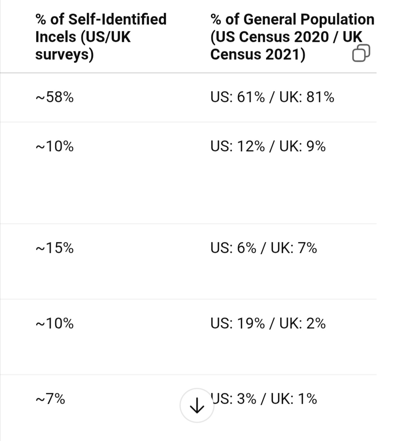Click the "(US Census 2020" header text

(269, 37)
